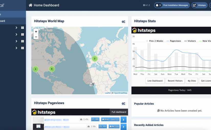Click the Home Dashboard house icon
Viewport: 211px width, 130px height.
(30, 5)
